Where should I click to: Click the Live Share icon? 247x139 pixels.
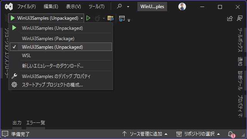pos(230,18)
